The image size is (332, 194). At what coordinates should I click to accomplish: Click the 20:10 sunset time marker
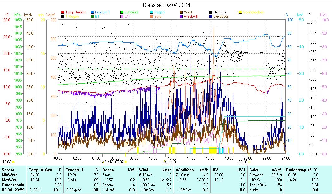(x=243, y=162)
